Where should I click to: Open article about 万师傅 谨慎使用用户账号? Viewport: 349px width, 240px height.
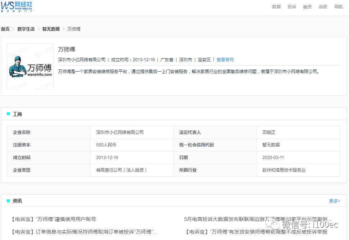54,218
